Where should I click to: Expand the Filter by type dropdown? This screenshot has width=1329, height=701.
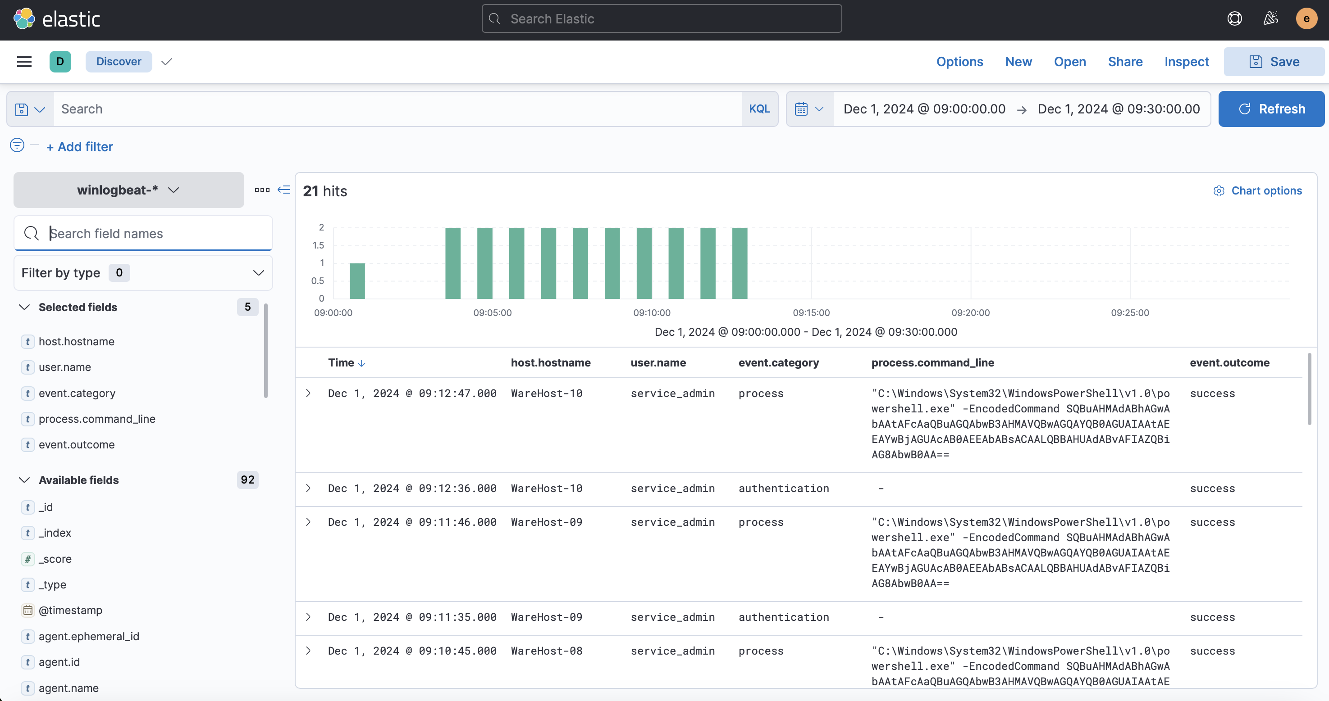point(143,273)
